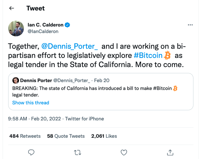Click the retweet arrows icon

pos(78,152)
